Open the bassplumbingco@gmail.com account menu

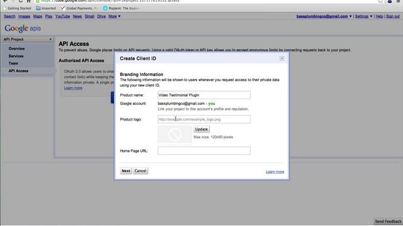click(x=324, y=16)
